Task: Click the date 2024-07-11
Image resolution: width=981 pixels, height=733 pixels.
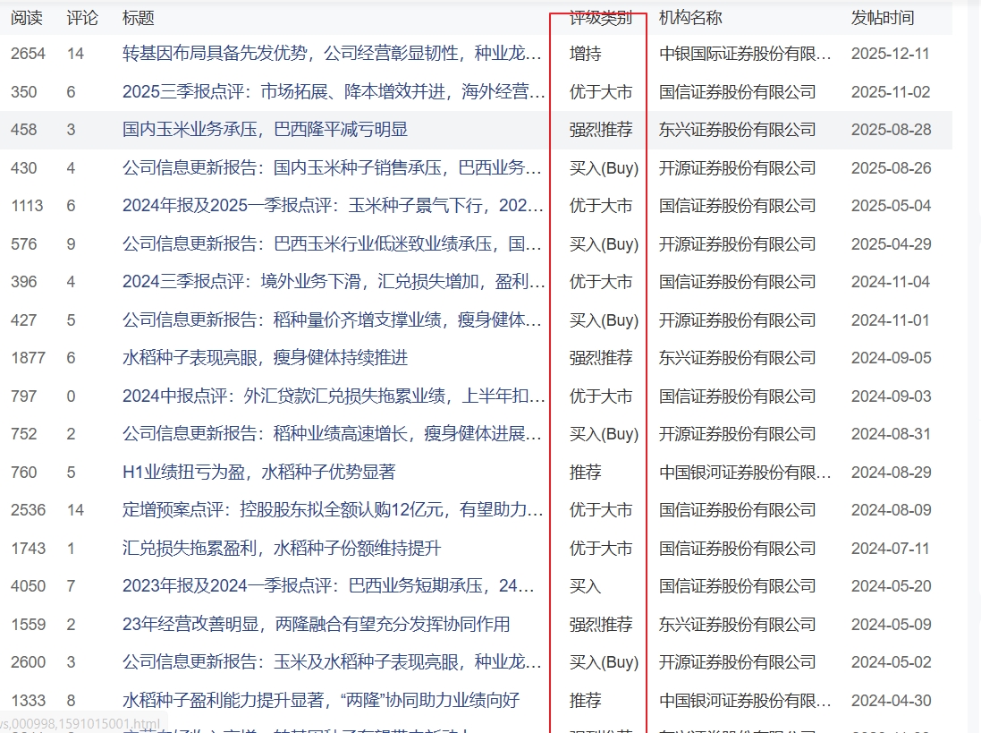Action: coord(891,549)
